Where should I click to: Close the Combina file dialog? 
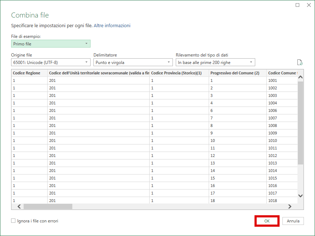tap(309, 5)
